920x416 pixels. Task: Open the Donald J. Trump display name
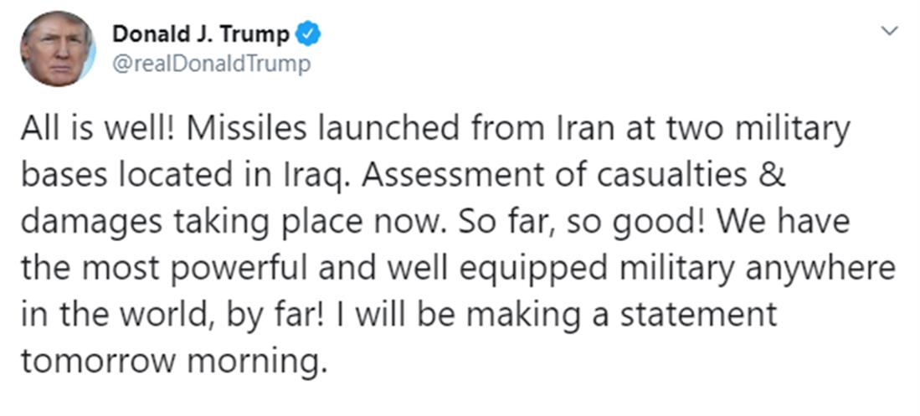[201, 34]
